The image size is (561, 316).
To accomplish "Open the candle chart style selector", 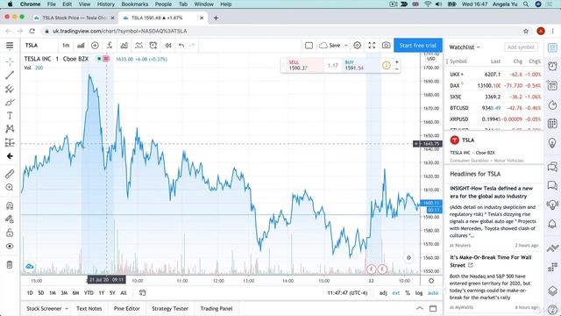I will pyautogui.click(x=81, y=46).
